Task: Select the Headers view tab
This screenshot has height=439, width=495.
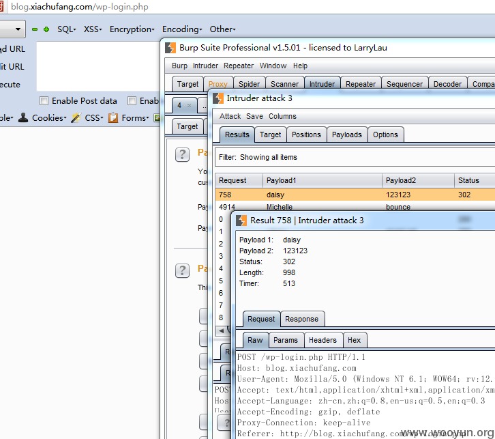Action: tap(322, 340)
